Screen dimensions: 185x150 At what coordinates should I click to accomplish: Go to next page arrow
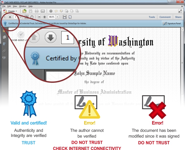click(x=10, y=17)
